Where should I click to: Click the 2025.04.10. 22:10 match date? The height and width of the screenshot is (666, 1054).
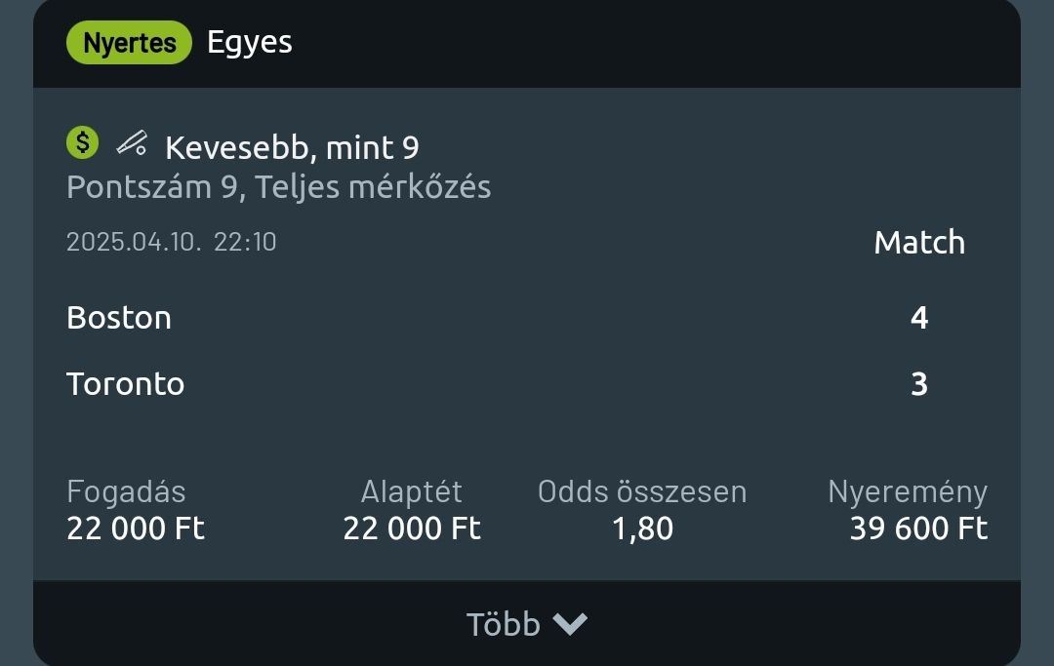pyautogui.click(x=171, y=242)
